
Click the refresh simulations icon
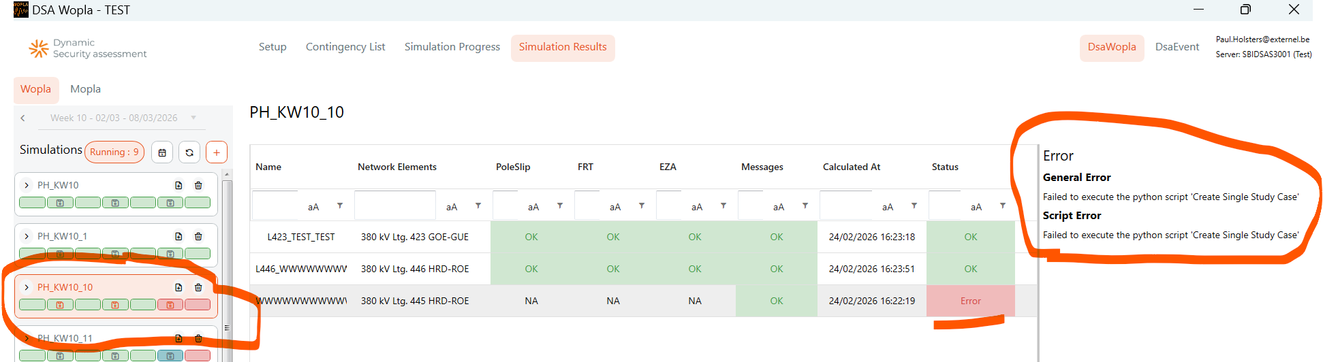point(189,152)
